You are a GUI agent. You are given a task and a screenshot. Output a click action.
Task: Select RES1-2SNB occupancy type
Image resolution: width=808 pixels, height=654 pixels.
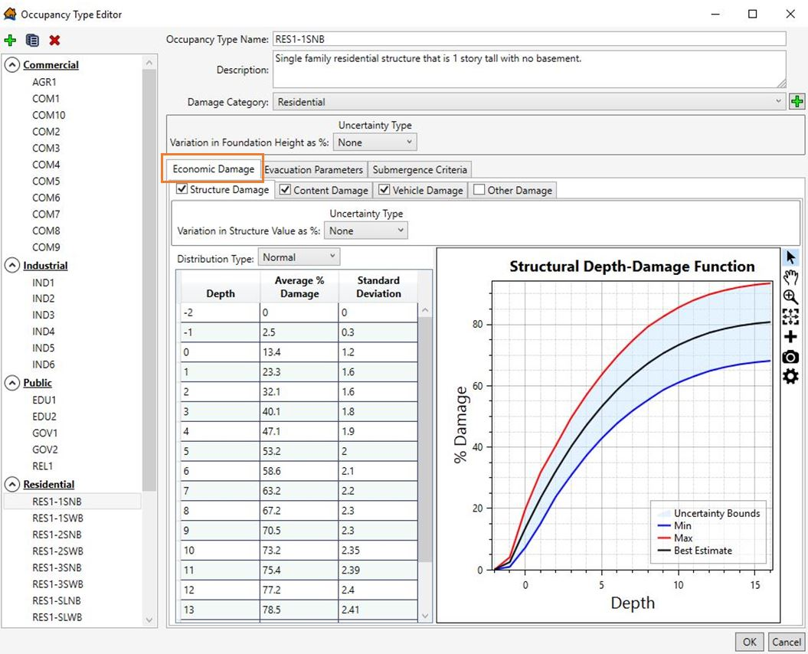point(57,535)
